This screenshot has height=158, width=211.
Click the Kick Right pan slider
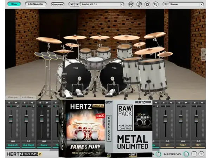click(26, 106)
